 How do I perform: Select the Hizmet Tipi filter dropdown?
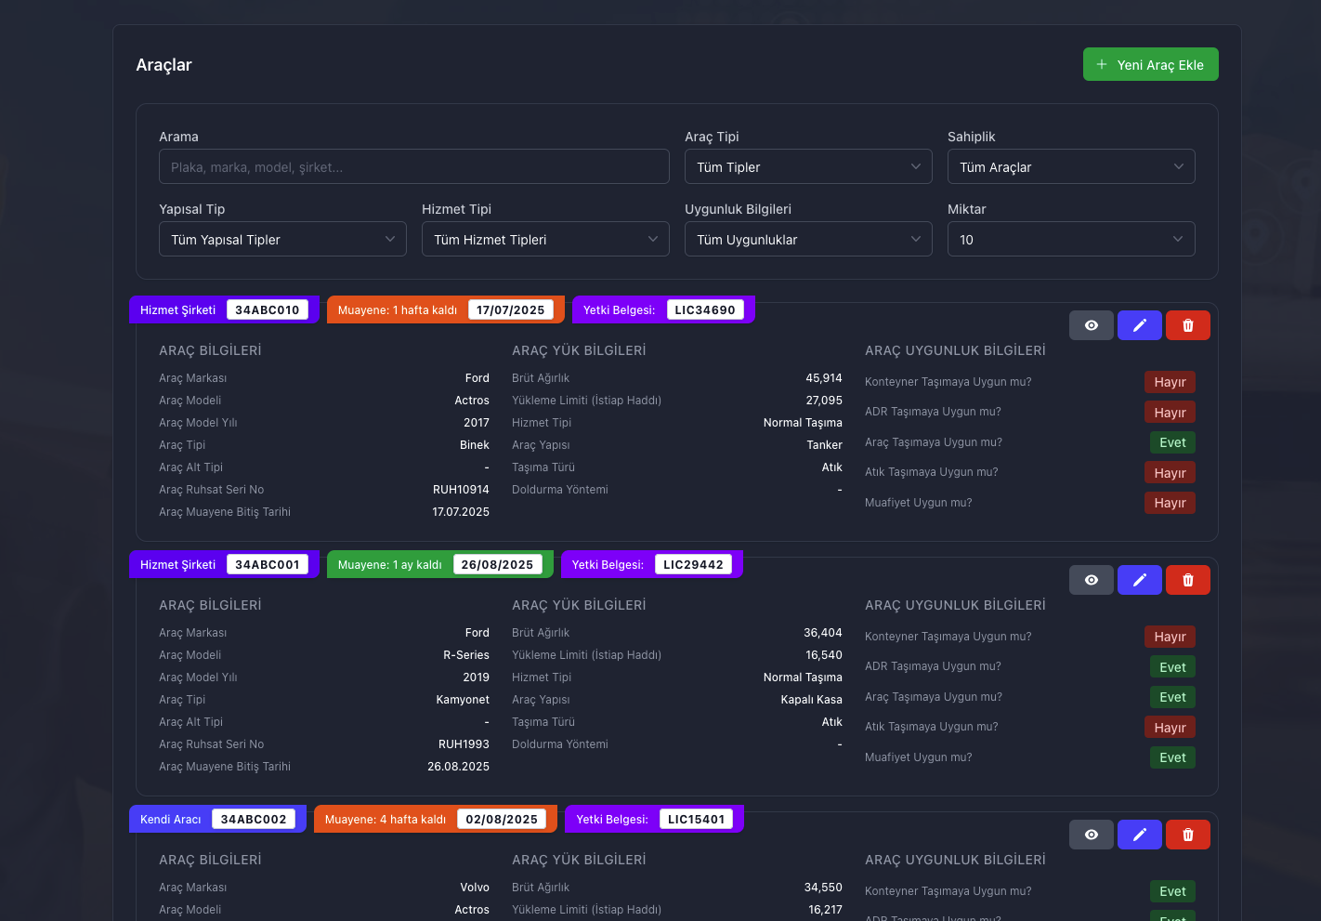point(544,240)
